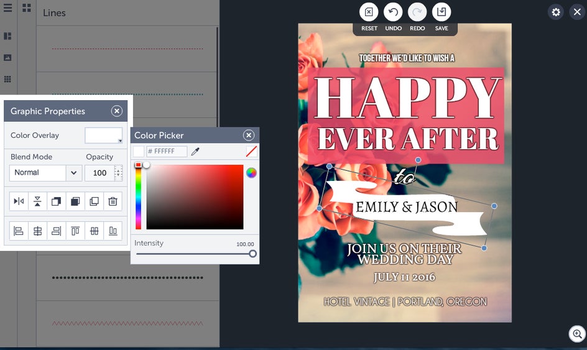The image size is (587, 350).
Task: Toggle the color wheel mode button
Action: click(x=251, y=173)
